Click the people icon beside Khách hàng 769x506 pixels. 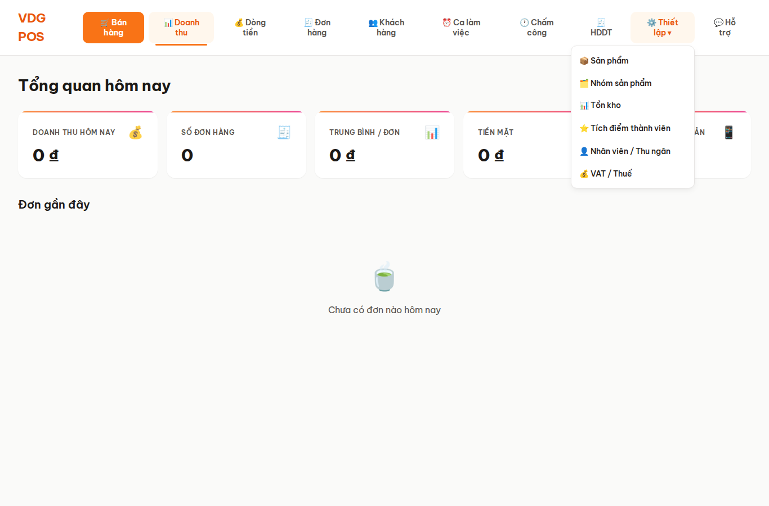tap(373, 23)
